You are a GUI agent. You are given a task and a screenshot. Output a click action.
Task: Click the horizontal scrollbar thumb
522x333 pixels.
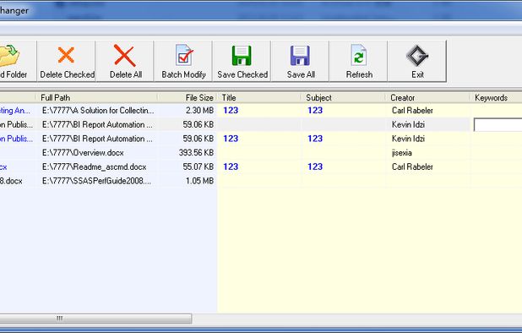95,319
